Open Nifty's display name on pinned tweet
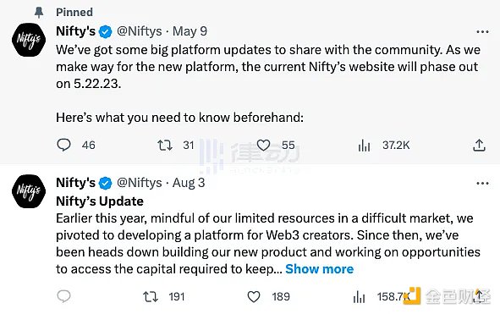The image size is (500, 314). [75, 31]
